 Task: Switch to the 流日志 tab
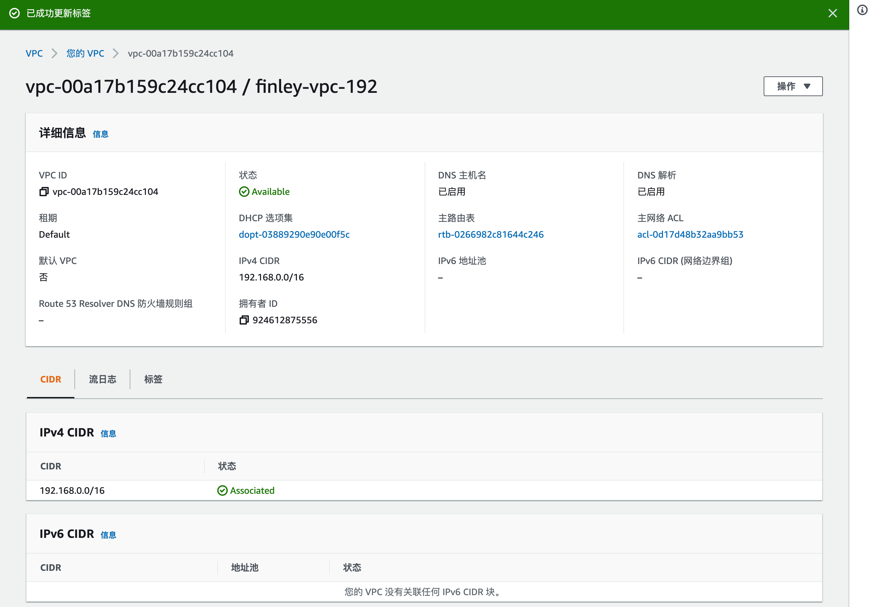point(102,379)
